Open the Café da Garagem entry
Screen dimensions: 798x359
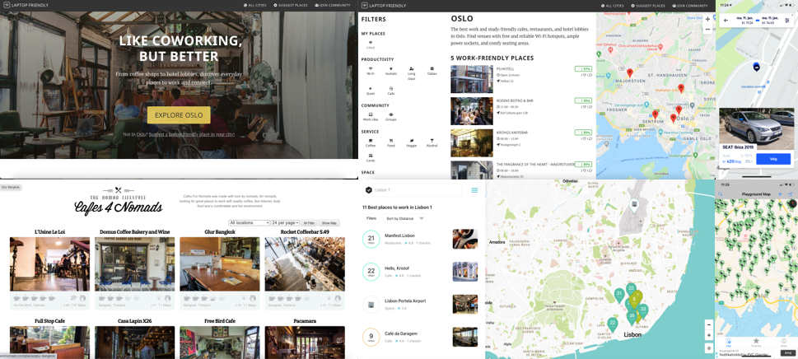[x=420, y=337]
